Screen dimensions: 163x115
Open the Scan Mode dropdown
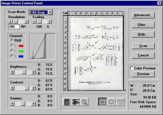[x=50, y=12]
